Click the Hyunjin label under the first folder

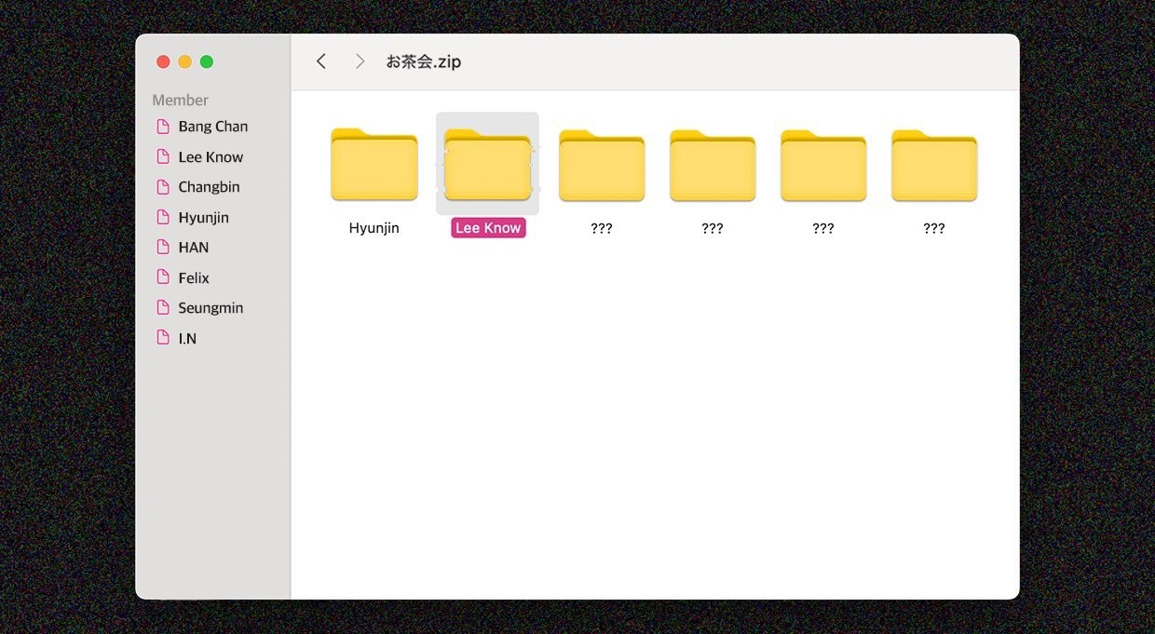click(374, 228)
